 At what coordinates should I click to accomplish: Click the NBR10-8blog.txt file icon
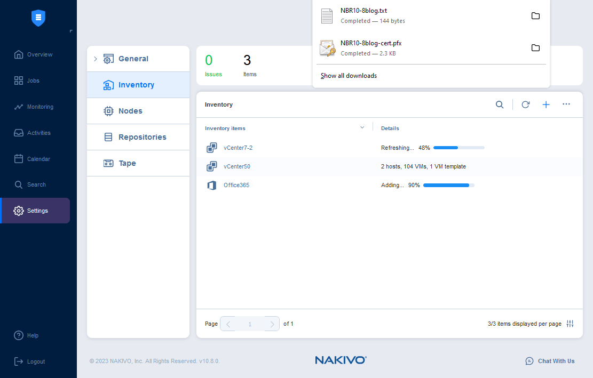pyautogui.click(x=327, y=16)
